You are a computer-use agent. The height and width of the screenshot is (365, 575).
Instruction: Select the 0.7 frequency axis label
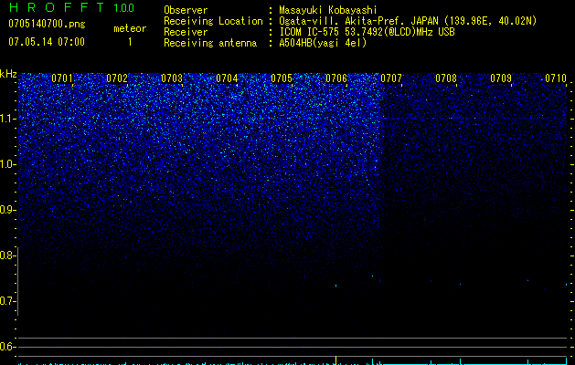pos(7,301)
